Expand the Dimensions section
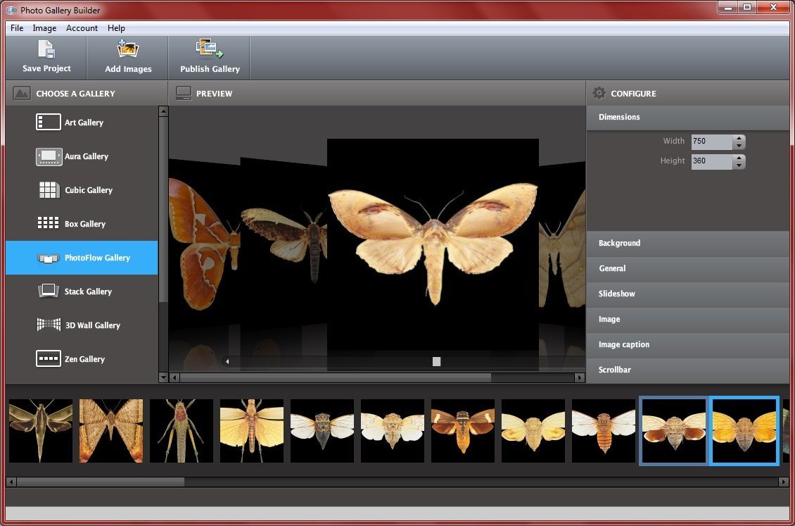 point(687,117)
